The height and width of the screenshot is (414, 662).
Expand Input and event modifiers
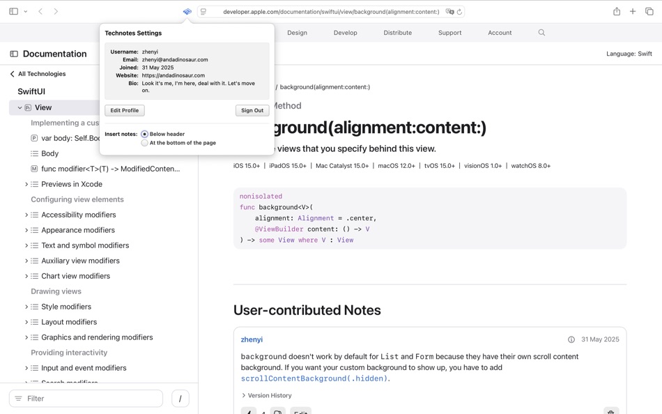coord(26,368)
